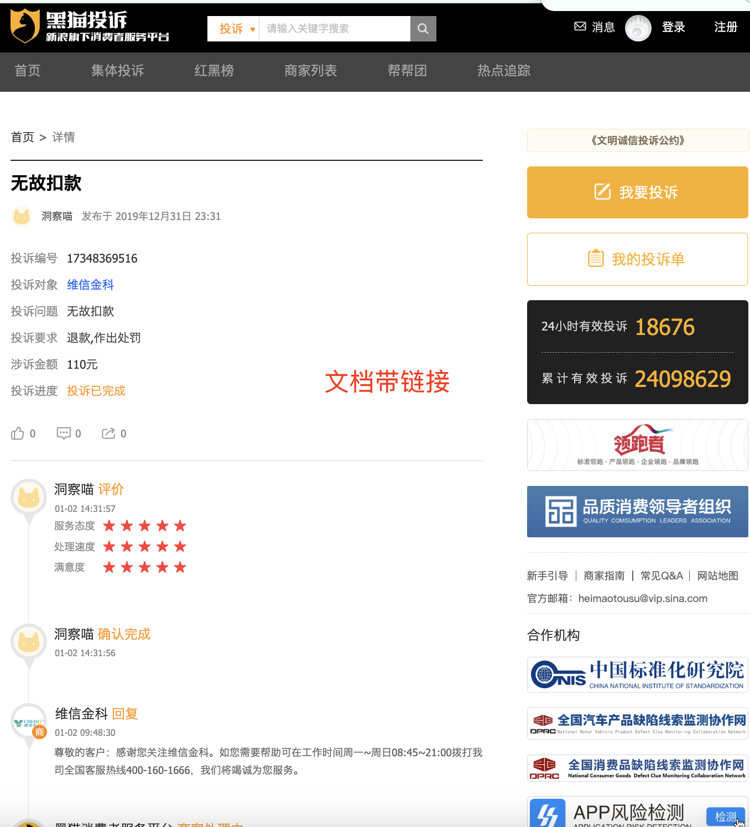This screenshot has height=827, width=750.
Task: Click the 110元 amount text
Action: (82, 364)
